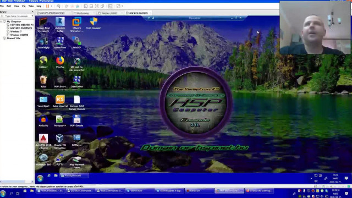Open the Edit menu

(9, 6)
